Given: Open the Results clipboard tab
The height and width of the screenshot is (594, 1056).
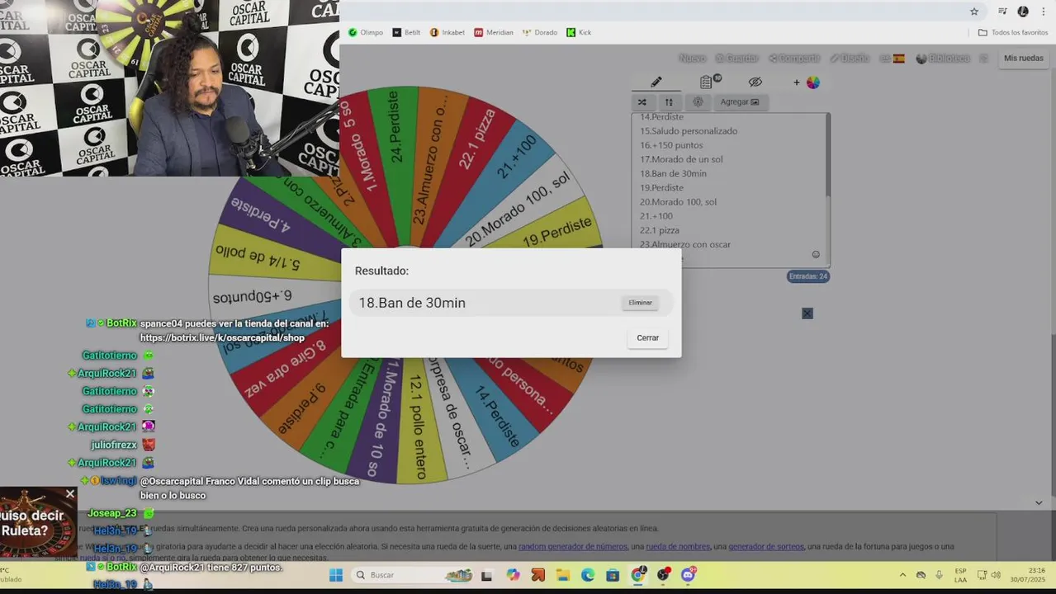Looking at the screenshot, I should coord(707,82).
